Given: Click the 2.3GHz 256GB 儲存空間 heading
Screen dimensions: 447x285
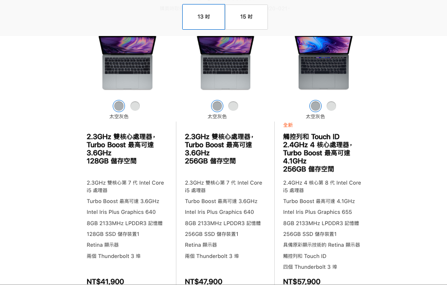Looking at the screenshot, I should [x=219, y=149].
